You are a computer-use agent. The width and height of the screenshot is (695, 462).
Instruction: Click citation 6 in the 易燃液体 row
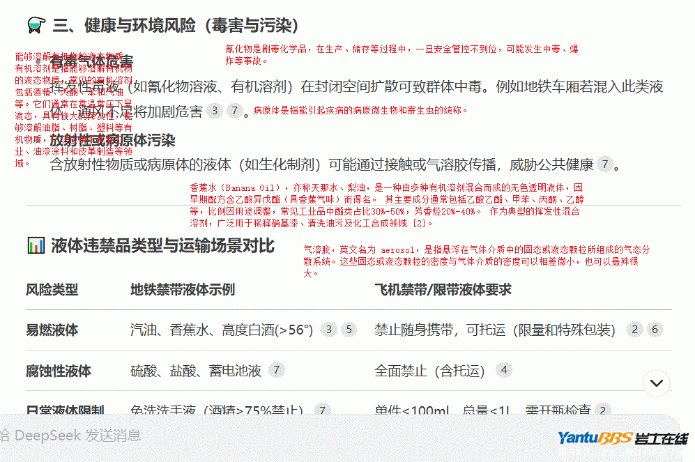[653, 330]
